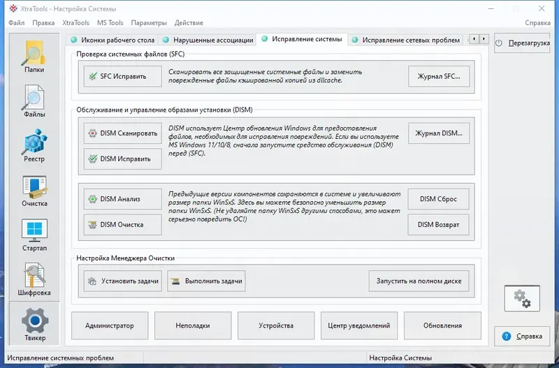Open the Файл menu
559x368 pixels.
pyautogui.click(x=16, y=23)
